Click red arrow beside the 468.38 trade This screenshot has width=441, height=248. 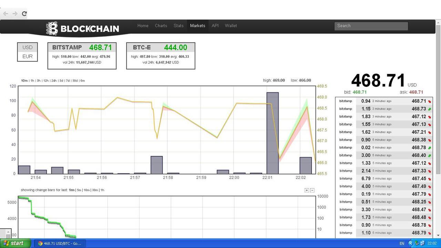(x=430, y=140)
